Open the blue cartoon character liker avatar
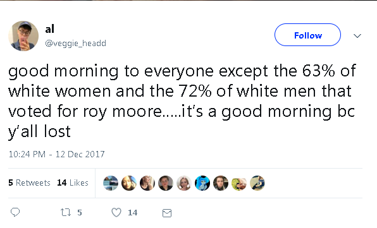The height and width of the screenshot is (228, 377). click(202, 183)
